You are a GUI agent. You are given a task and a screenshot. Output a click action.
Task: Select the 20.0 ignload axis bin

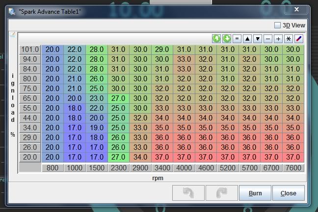[30, 157]
